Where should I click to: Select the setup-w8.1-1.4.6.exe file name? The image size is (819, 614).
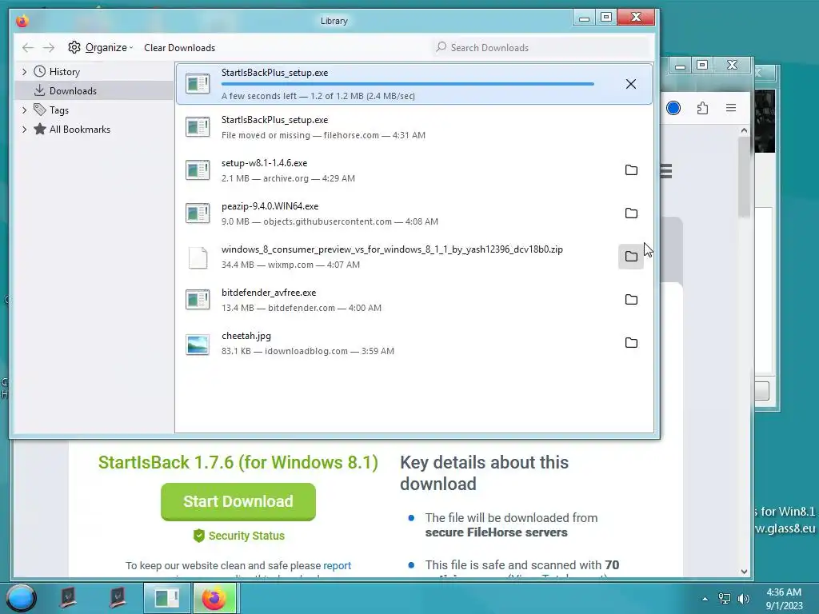[x=264, y=163]
